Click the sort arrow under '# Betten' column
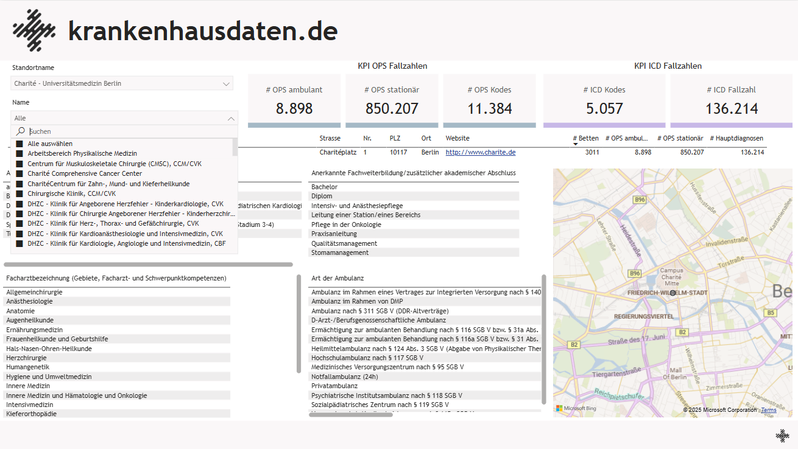798x449 pixels. click(575, 144)
